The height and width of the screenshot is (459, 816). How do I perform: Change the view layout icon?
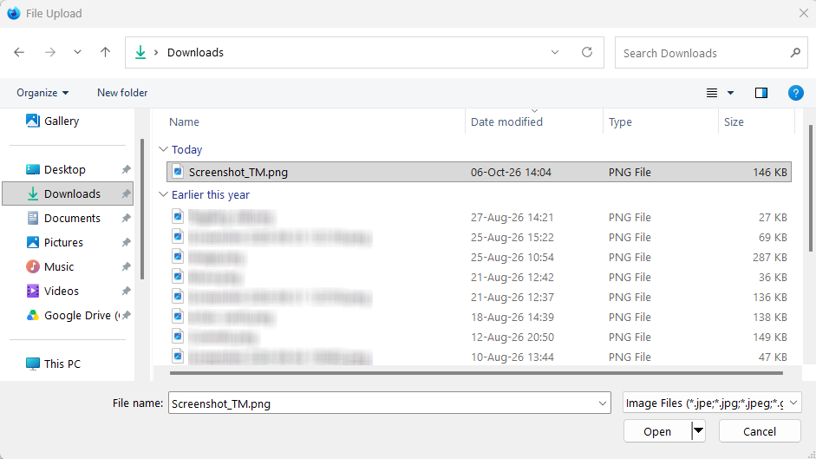coord(712,93)
